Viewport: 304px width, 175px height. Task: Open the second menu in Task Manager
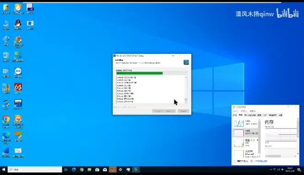pos(244,111)
